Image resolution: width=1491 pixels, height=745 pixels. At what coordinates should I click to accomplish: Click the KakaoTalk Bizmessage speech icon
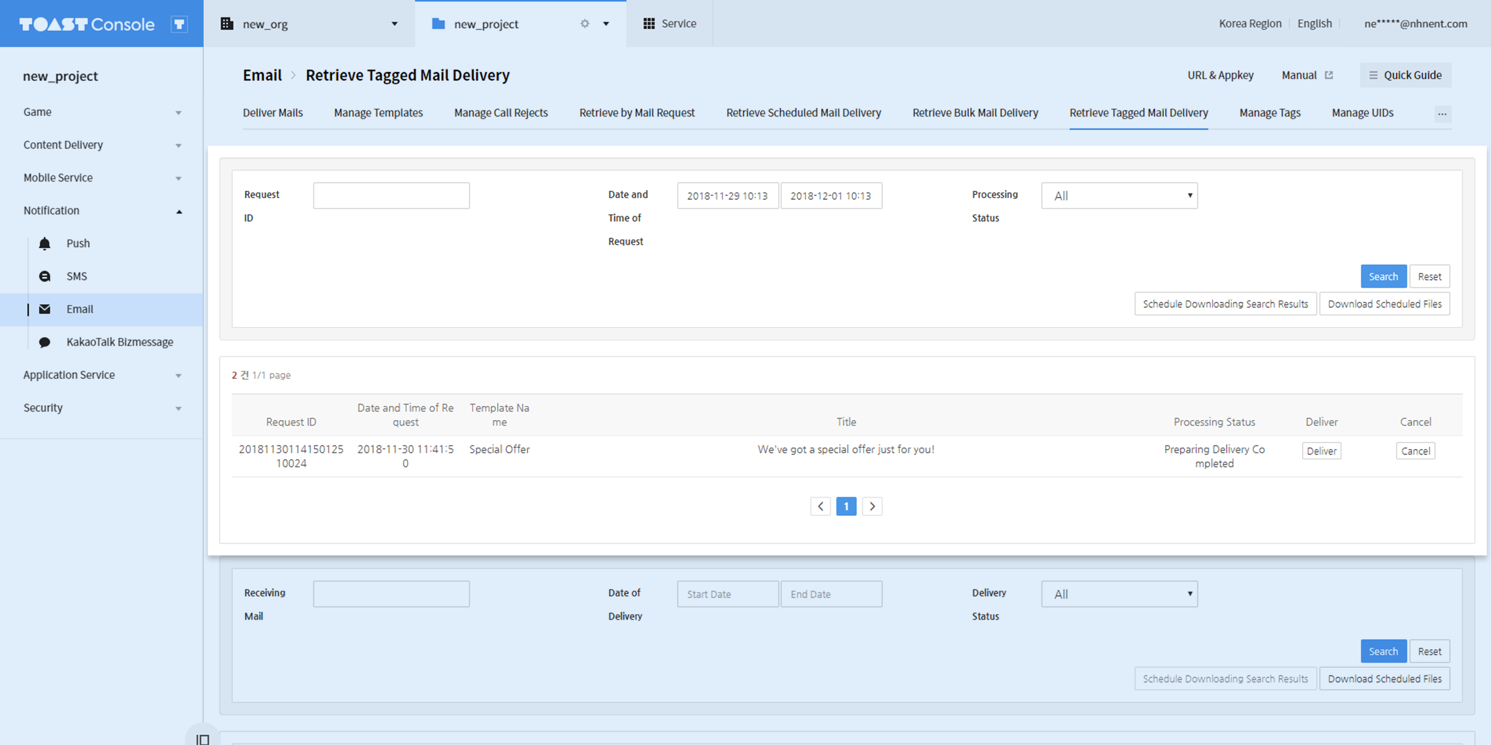45,342
